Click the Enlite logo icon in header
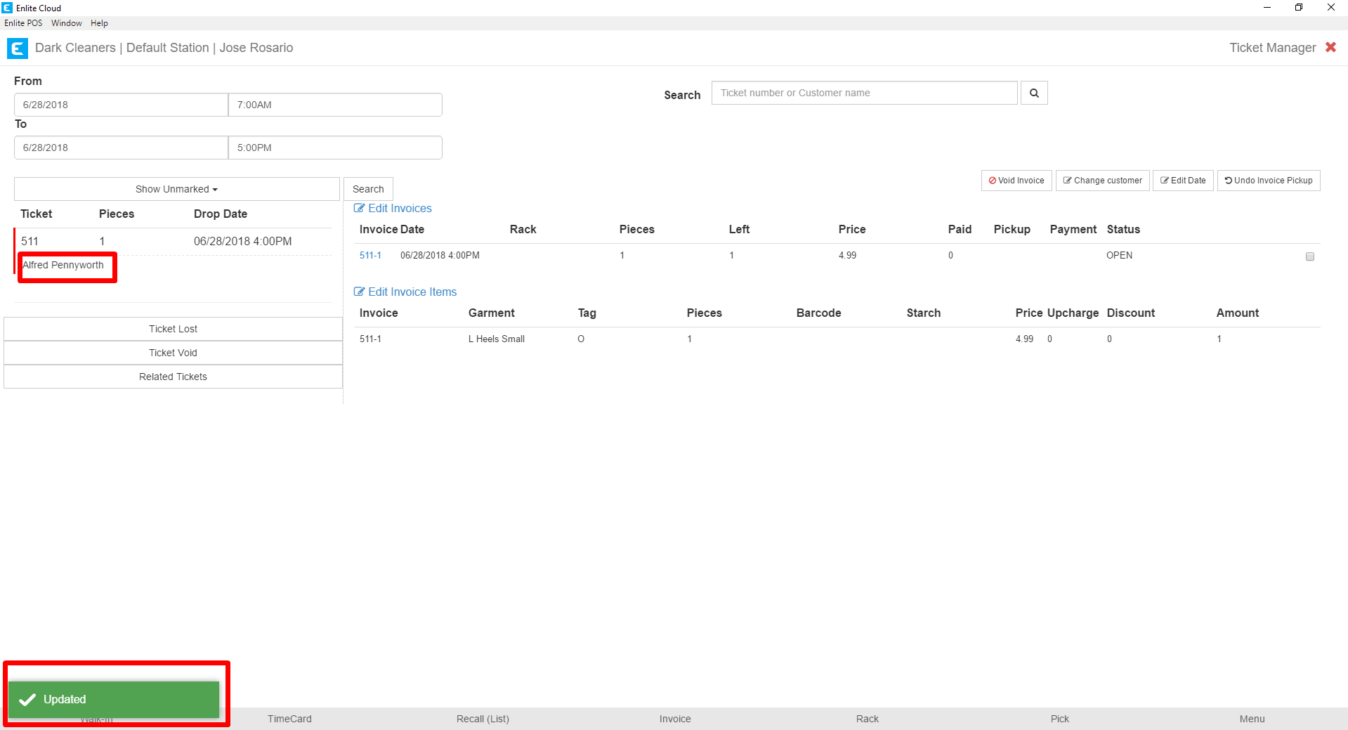The image size is (1348, 730). click(17, 48)
